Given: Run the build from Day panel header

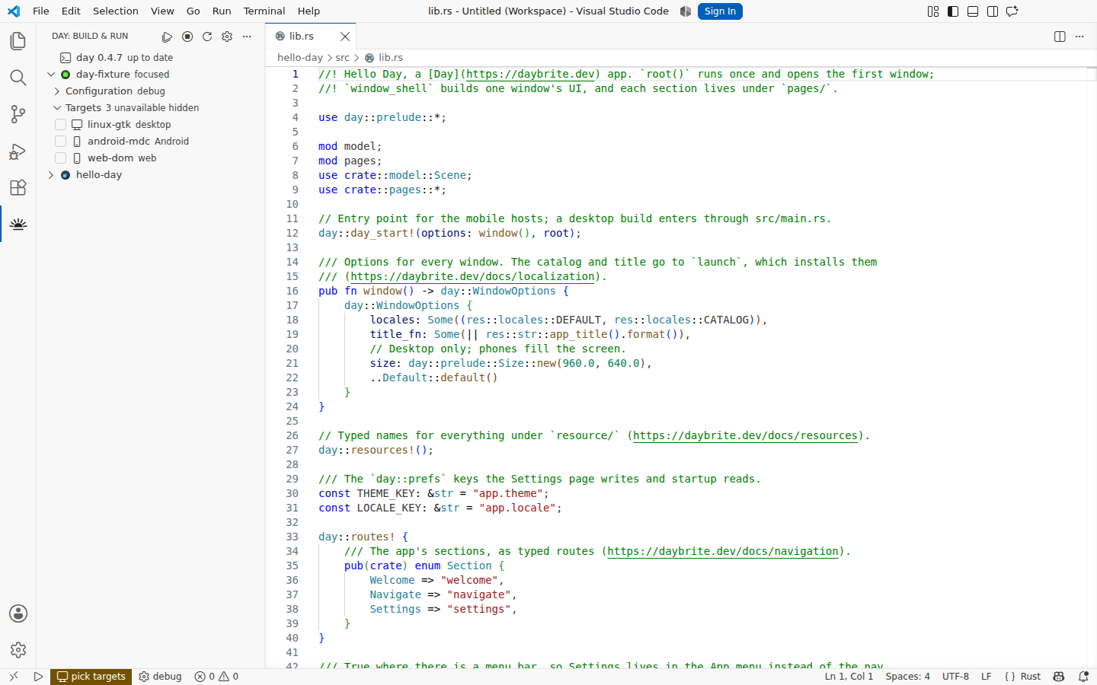Looking at the screenshot, I should (168, 37).
